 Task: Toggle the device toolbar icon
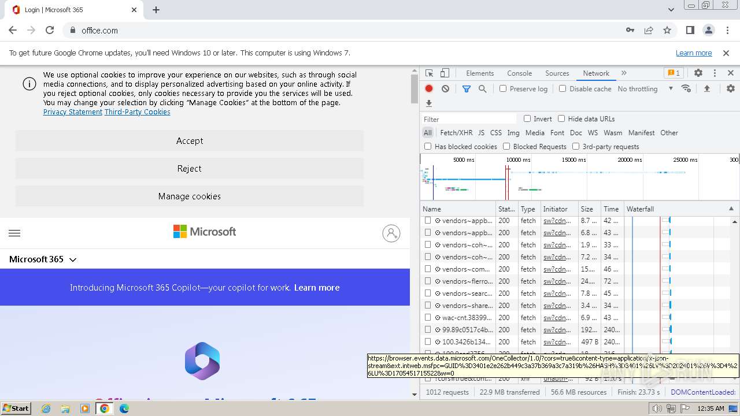click(x=445, y=73)
